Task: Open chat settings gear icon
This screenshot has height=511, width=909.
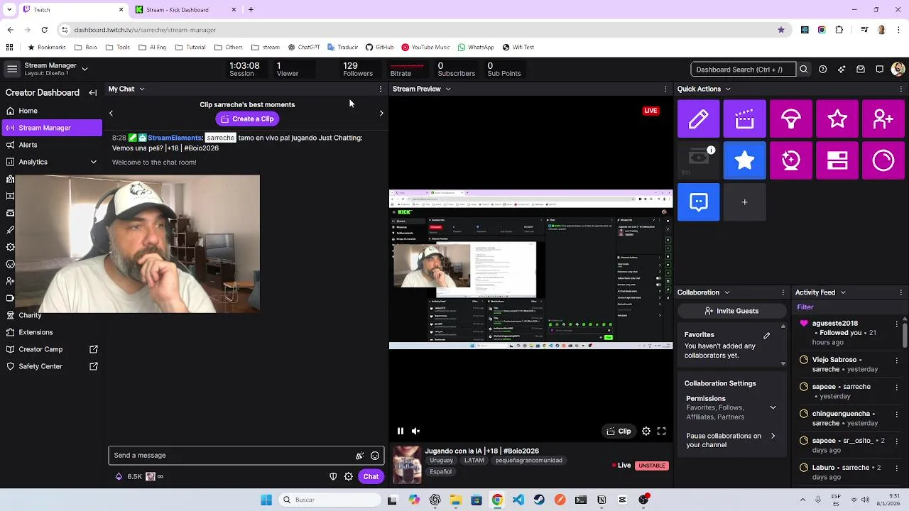Action: pyautogui.click(x=349, y=477)
